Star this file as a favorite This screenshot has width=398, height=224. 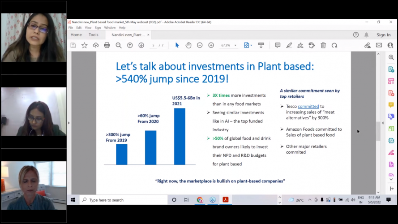click(x=84, y=45)
